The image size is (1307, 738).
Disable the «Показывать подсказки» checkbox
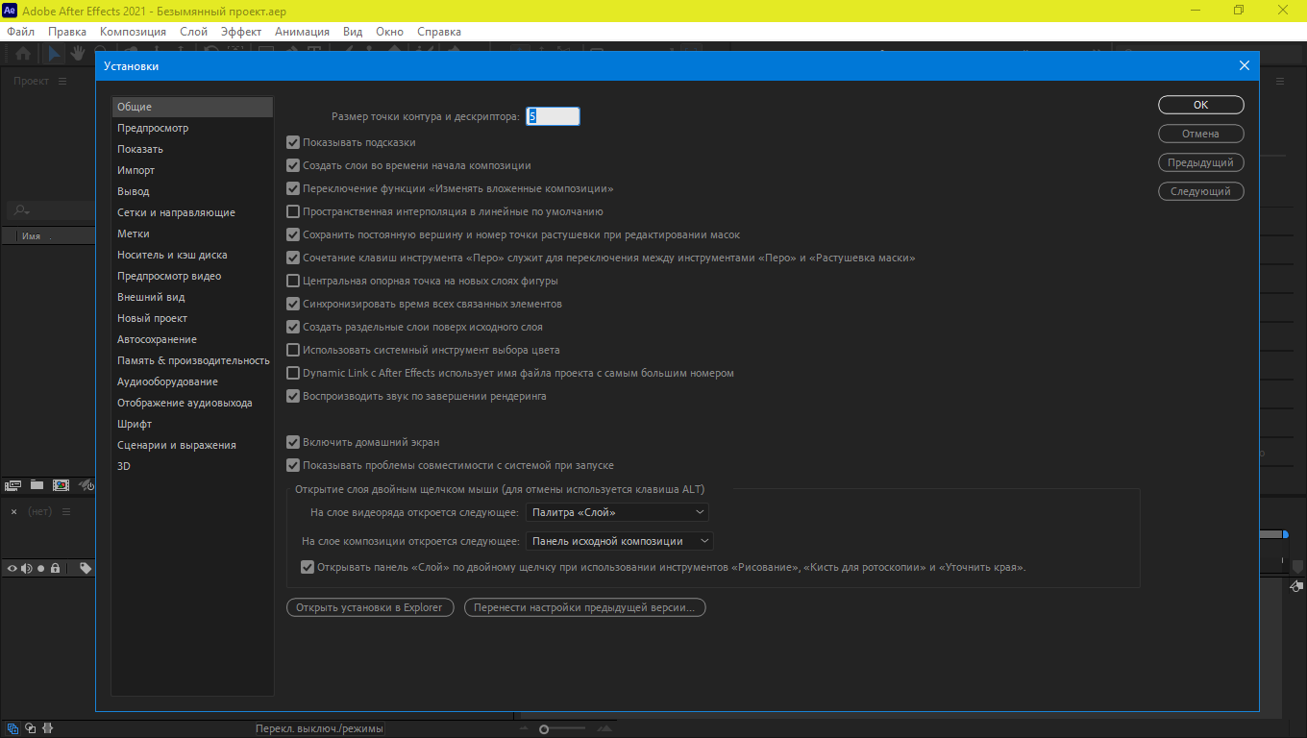coord(293,142)
